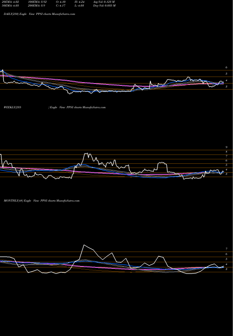Image resolution: width=233 pixels, height=336 pixels.
Task: Click the Avg Vol reading
Action: click(104, 2)
